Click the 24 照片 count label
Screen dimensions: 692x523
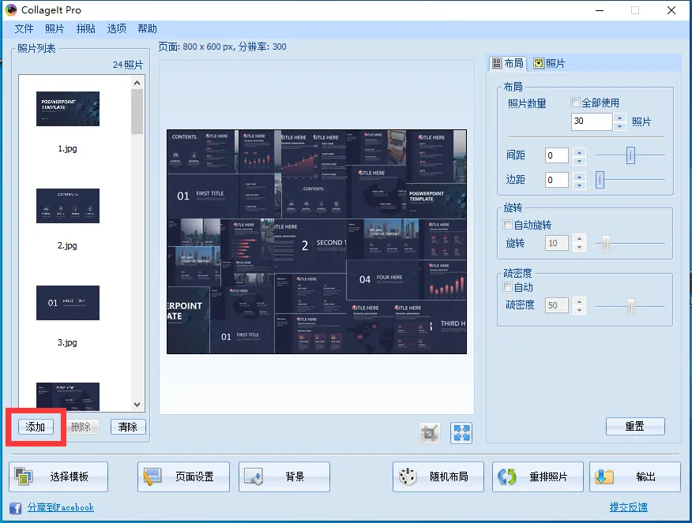tap(128, 65)
